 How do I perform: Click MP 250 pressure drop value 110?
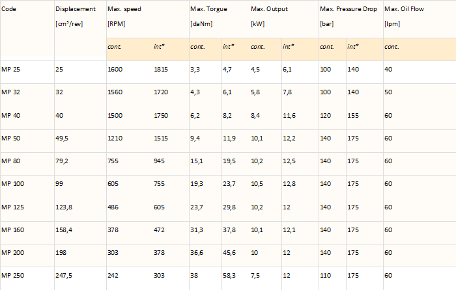point(326,276)
